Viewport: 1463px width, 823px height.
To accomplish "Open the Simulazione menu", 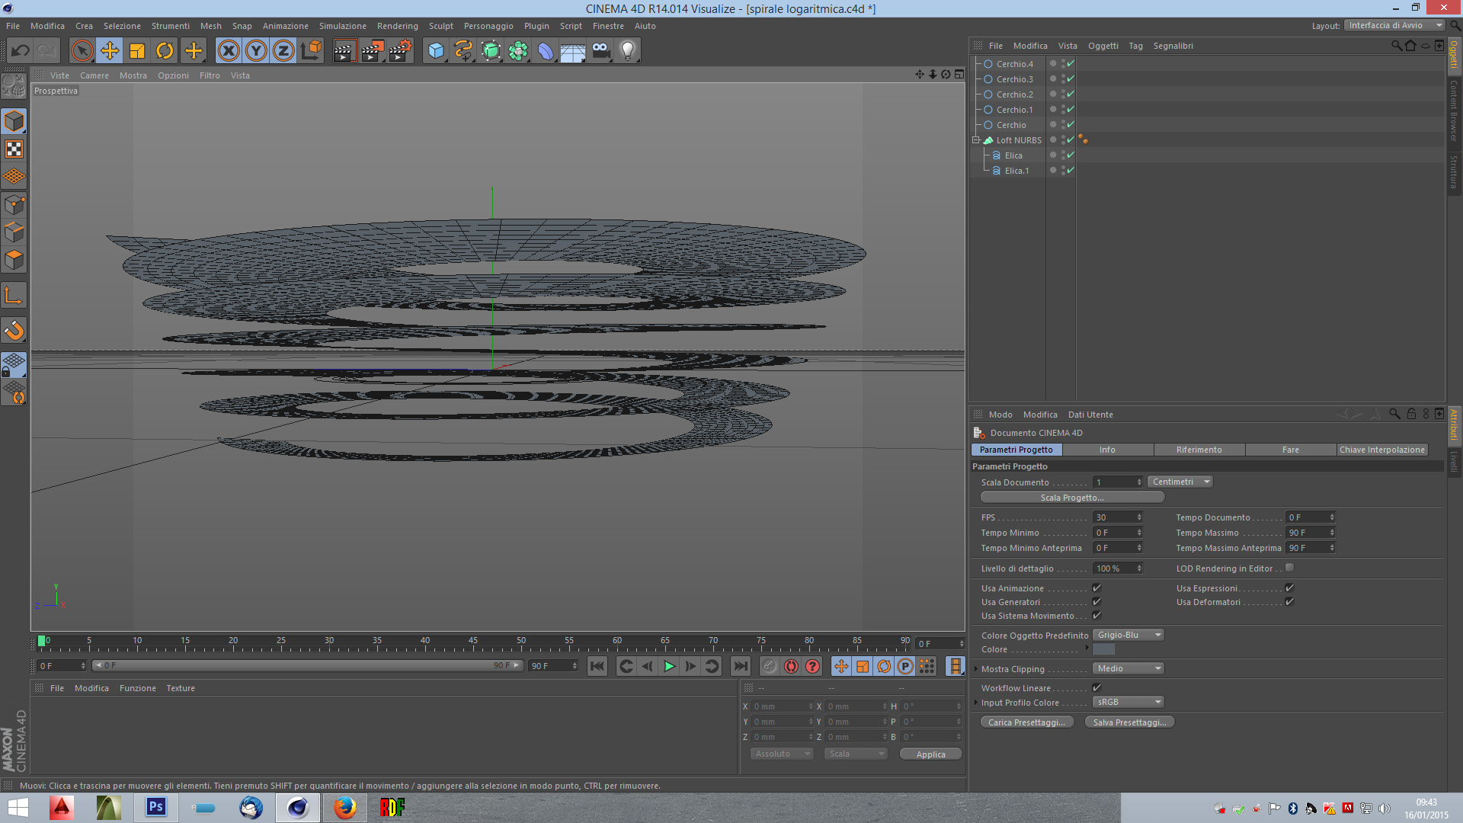I will pos(342,26).
